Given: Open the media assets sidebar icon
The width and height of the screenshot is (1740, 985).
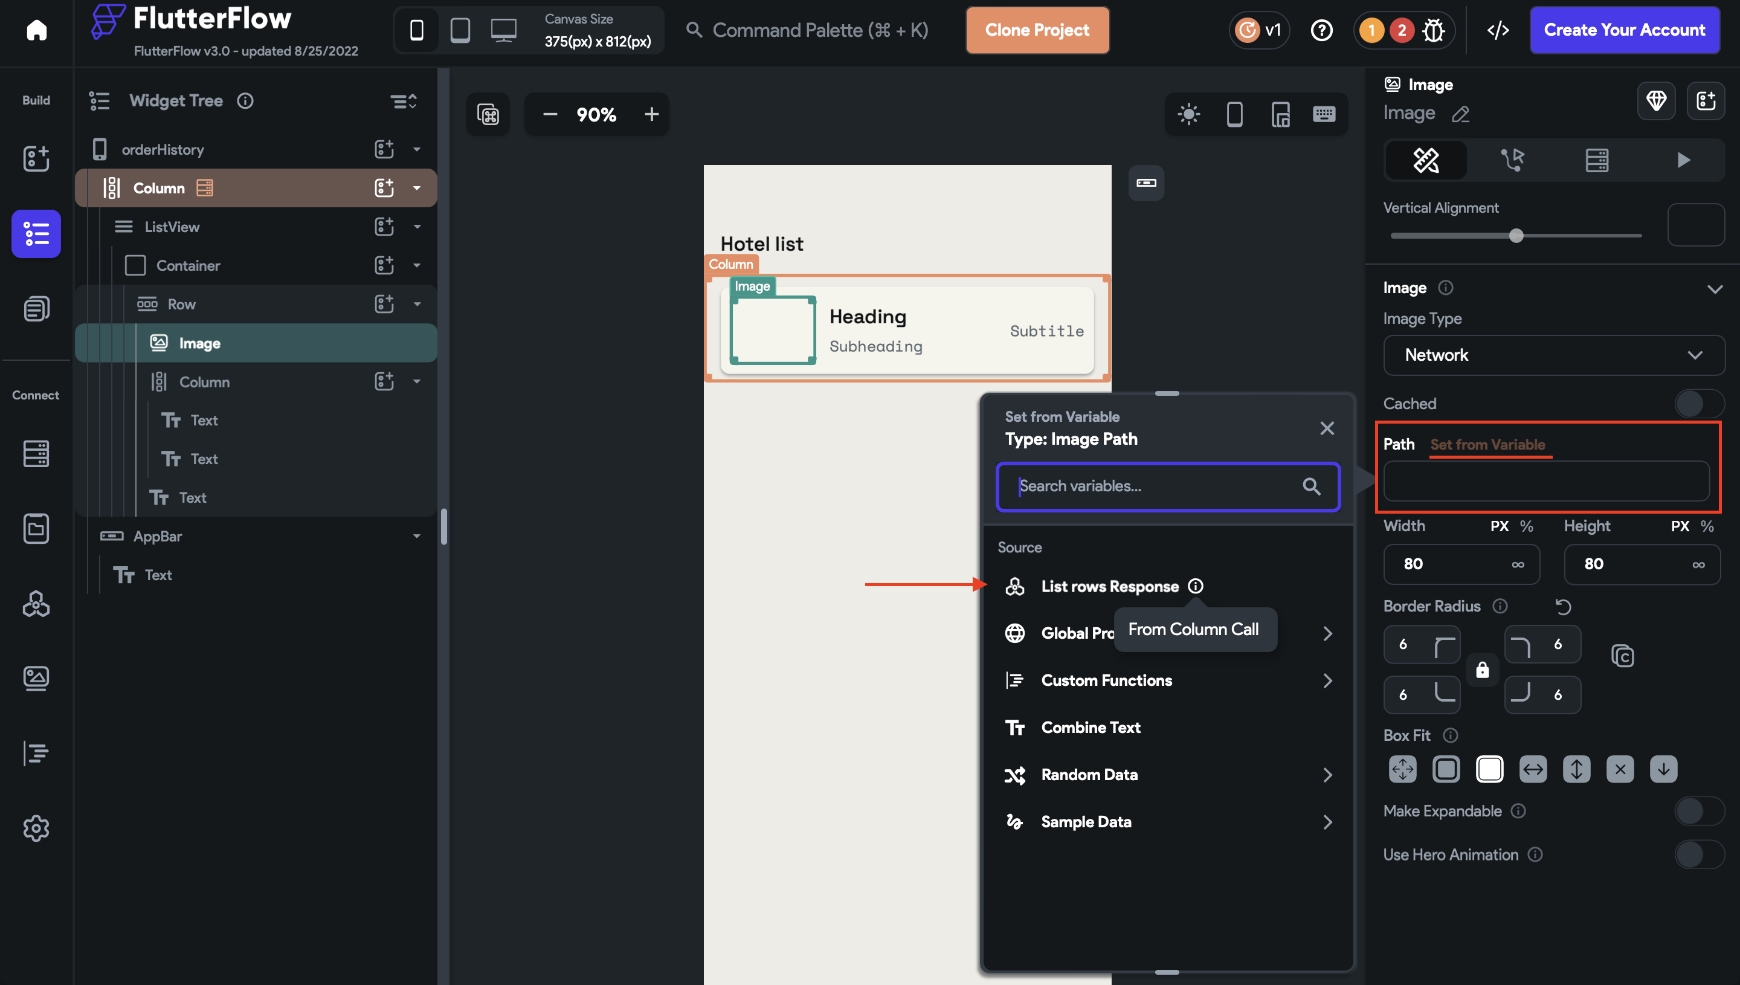Looking at the screenshot, I should (36, 678).
